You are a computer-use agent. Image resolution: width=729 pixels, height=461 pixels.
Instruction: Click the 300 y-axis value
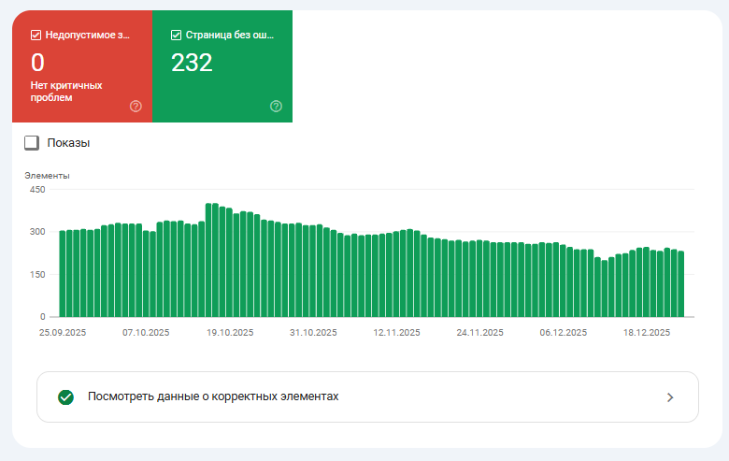37,232
